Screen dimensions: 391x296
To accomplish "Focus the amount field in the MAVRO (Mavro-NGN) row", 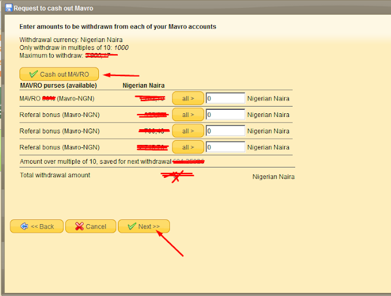I will (225, 98).
